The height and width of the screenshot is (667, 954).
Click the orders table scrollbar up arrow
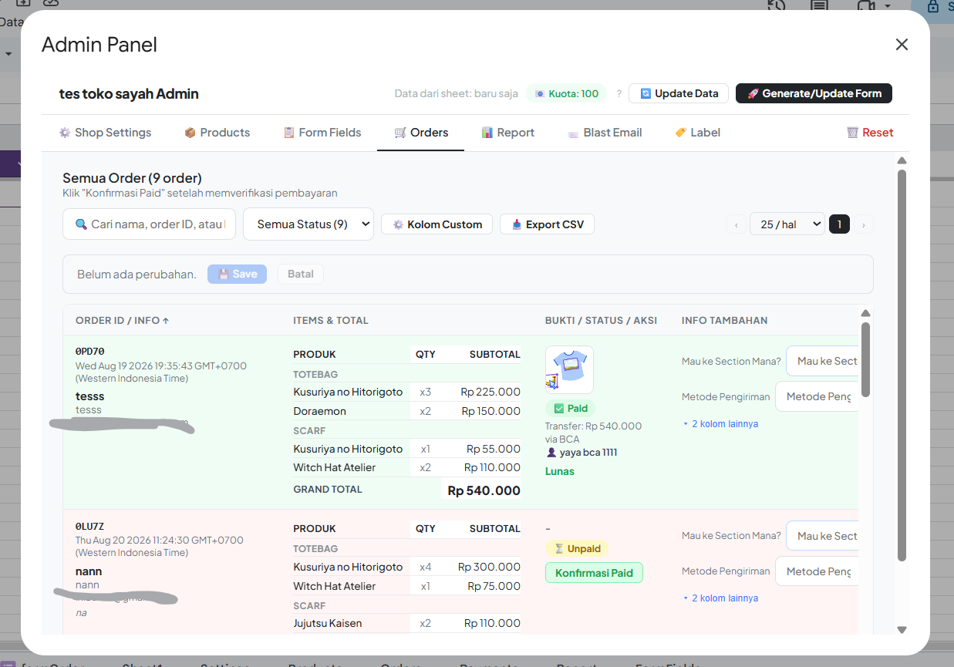[865, 313]
